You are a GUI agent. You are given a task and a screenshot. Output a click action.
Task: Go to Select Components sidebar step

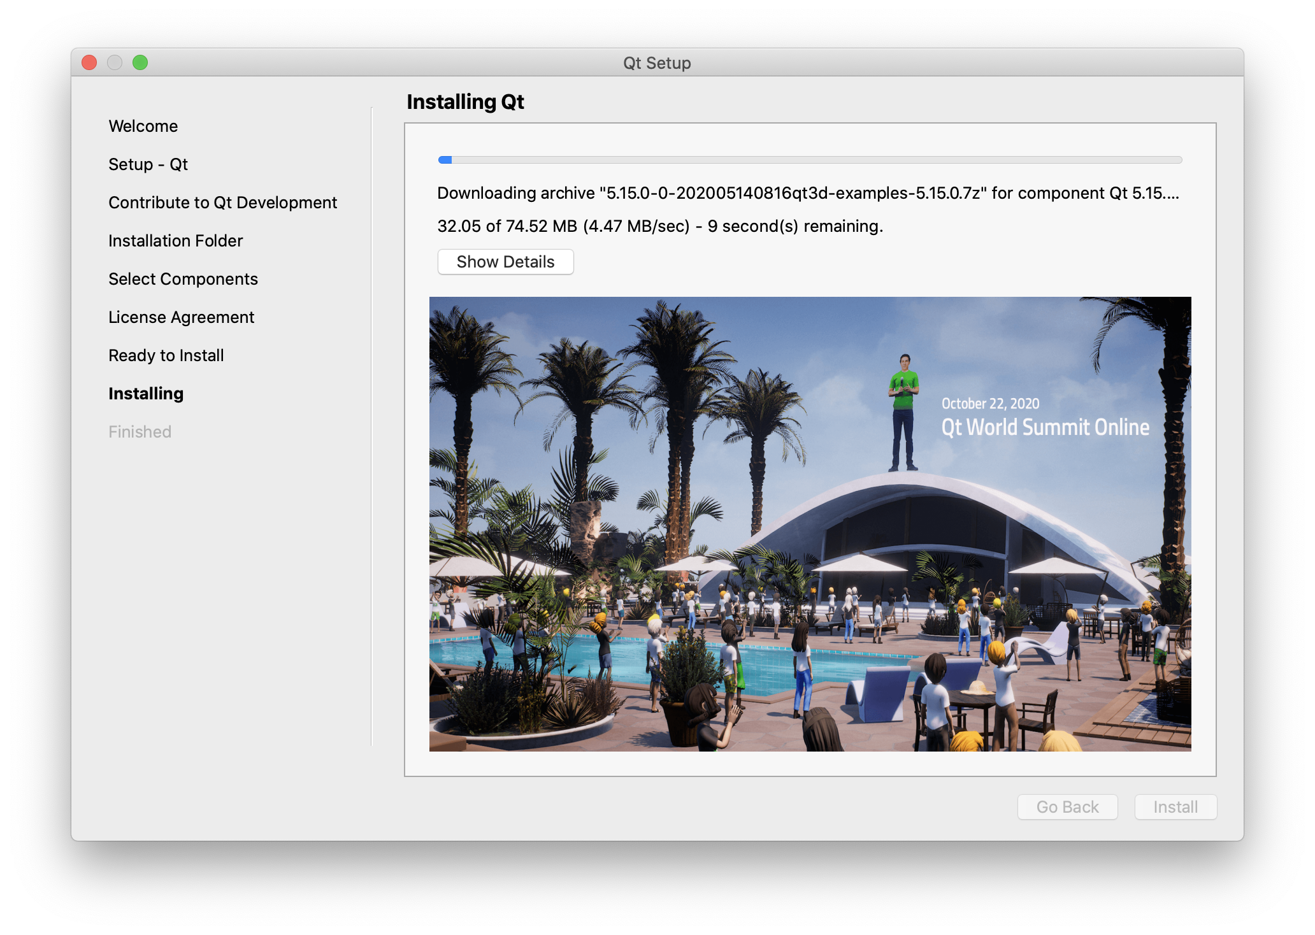click(x=183, y=279)
